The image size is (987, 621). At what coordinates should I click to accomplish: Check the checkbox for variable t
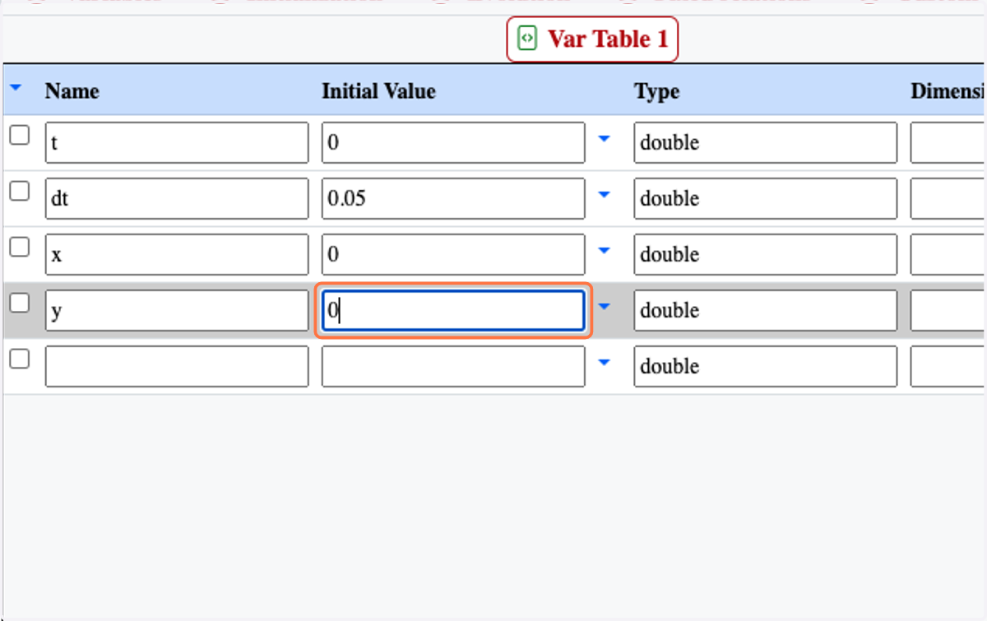pos(19,136)
